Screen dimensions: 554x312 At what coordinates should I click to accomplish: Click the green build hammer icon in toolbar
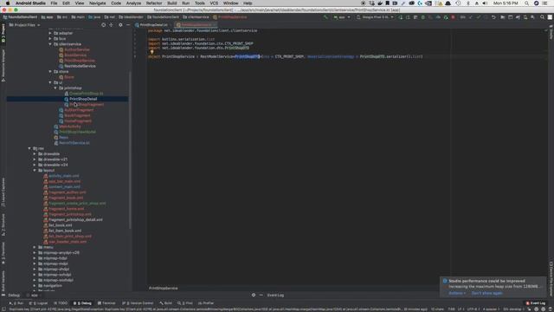tap(325, 17)
